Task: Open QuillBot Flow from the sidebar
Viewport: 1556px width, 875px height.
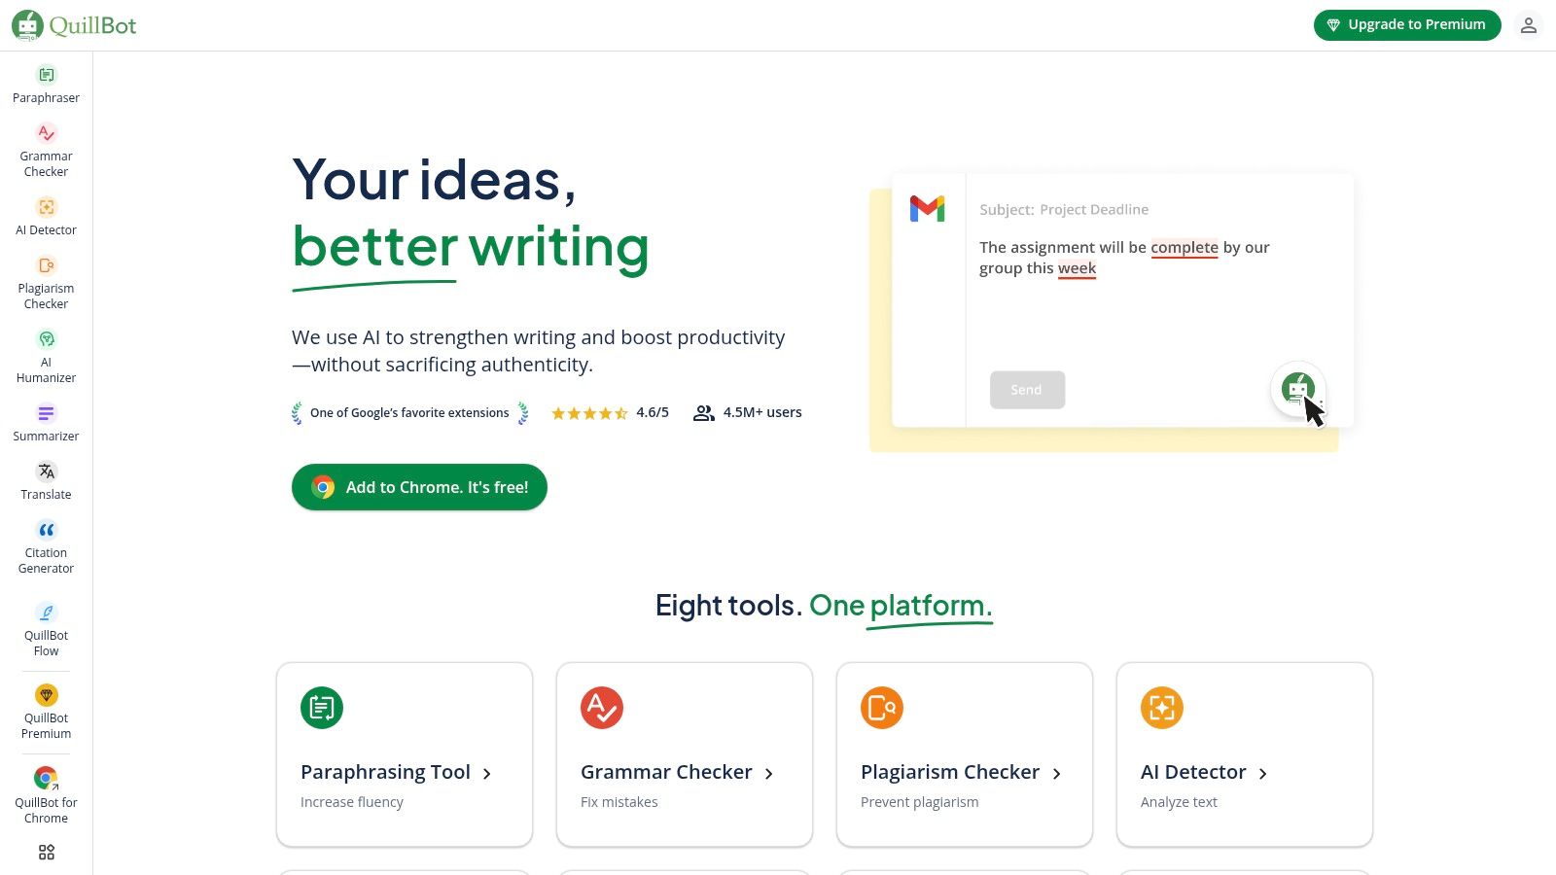Action: point(46,630)
